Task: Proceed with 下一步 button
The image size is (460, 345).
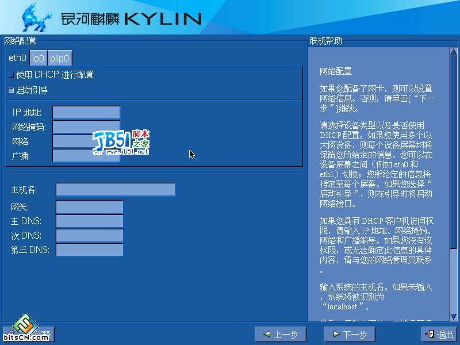Action: 350,334
